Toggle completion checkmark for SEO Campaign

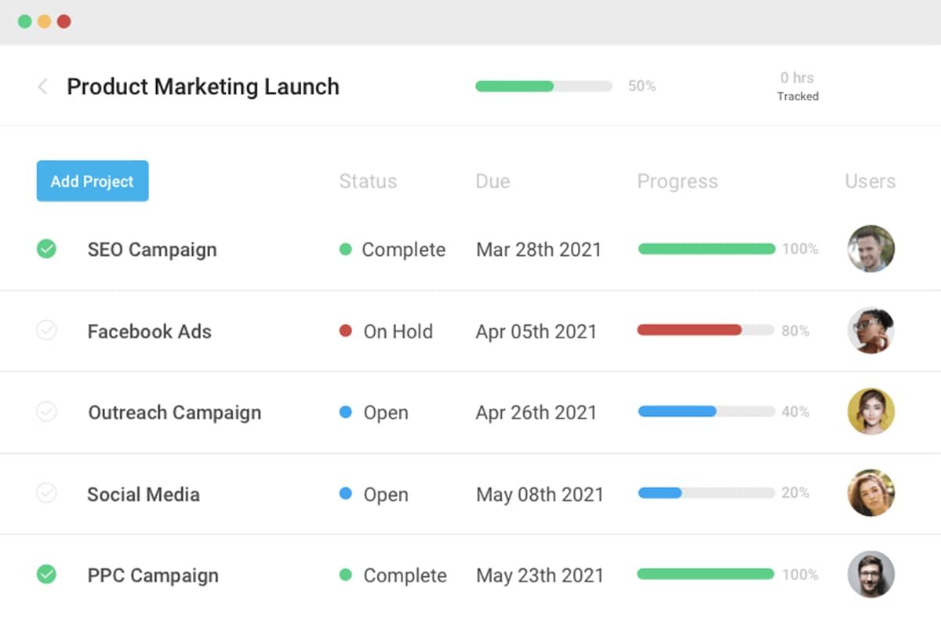click(x=46, y=249)
